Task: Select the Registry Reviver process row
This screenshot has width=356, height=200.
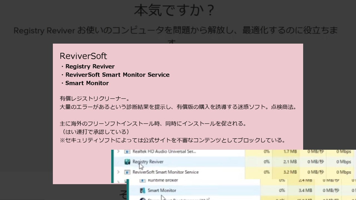Action: [234, 162]
